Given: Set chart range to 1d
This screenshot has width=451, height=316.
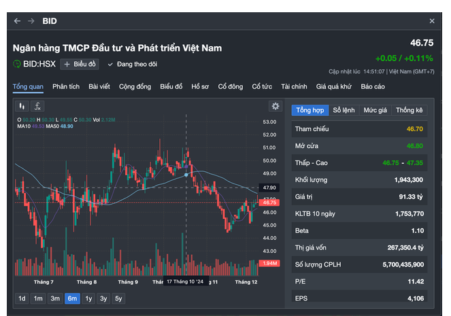Looking at the screenshot, I should click(x=22, y=299).
